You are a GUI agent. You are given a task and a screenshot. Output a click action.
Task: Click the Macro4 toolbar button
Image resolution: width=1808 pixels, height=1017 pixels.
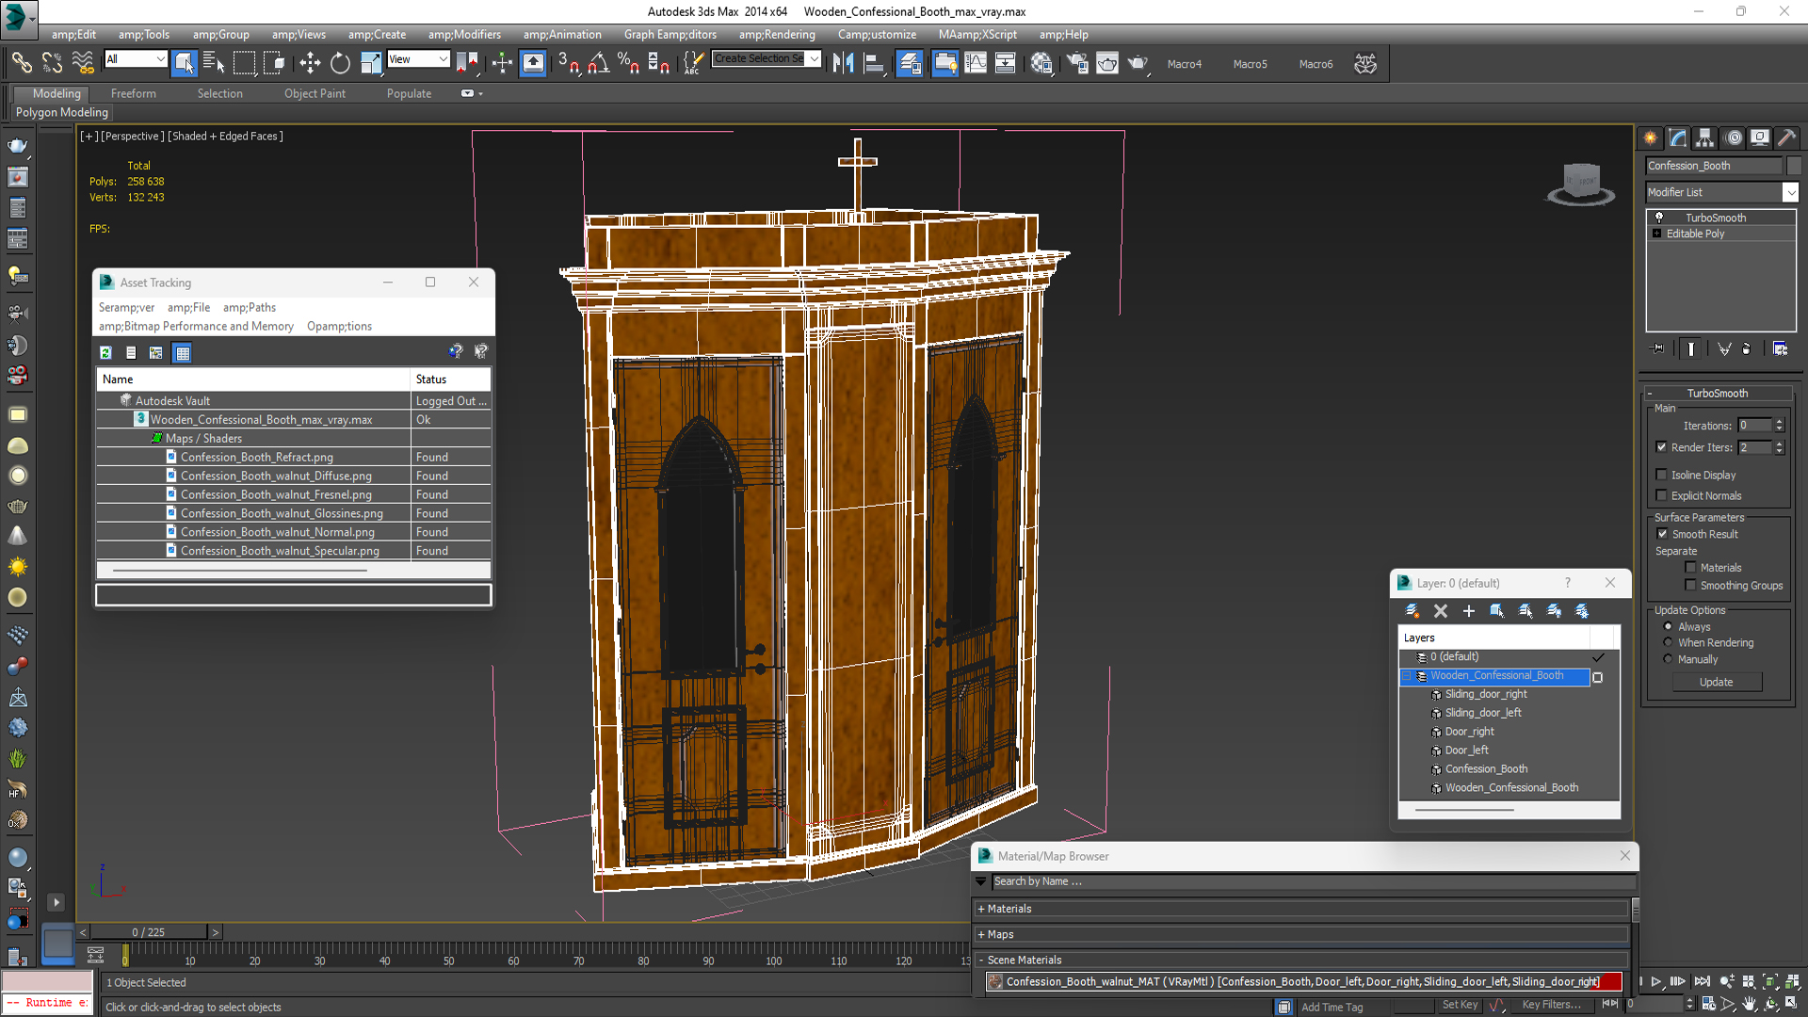1185,64
